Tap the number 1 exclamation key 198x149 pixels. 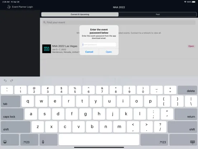coord(20,90)
